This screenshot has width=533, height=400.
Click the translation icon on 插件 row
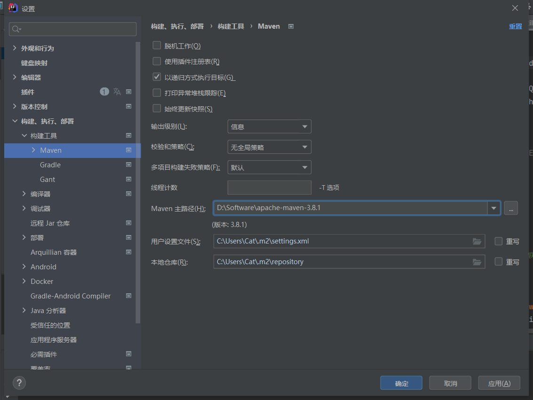click(x=117, y=92)
